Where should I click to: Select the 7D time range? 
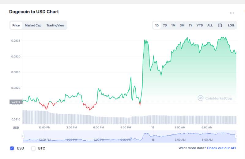pyautogui.click(x=165, y=25)
